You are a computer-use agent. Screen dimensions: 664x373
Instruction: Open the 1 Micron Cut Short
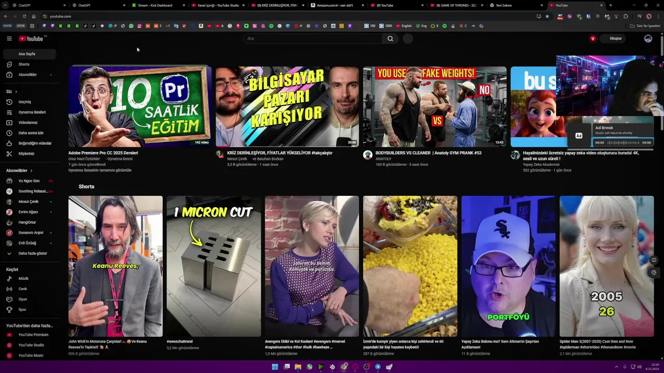pos(214,266)
